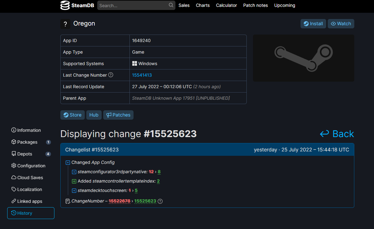Select the History tab
Screen dimensions: 374x229
tap(31, 213)
